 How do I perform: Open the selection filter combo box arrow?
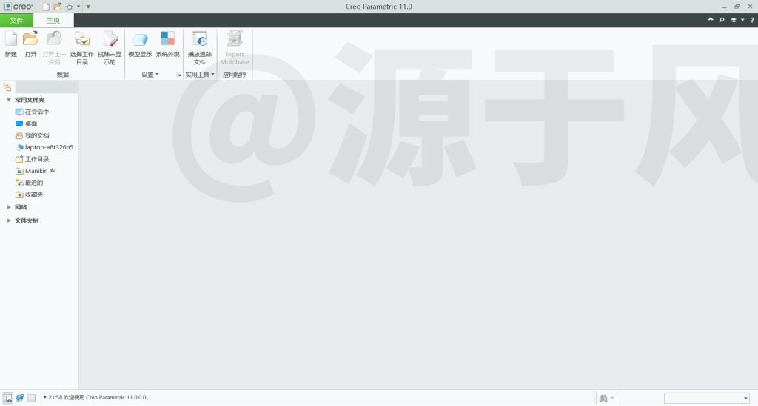click(x=745, y=399)
